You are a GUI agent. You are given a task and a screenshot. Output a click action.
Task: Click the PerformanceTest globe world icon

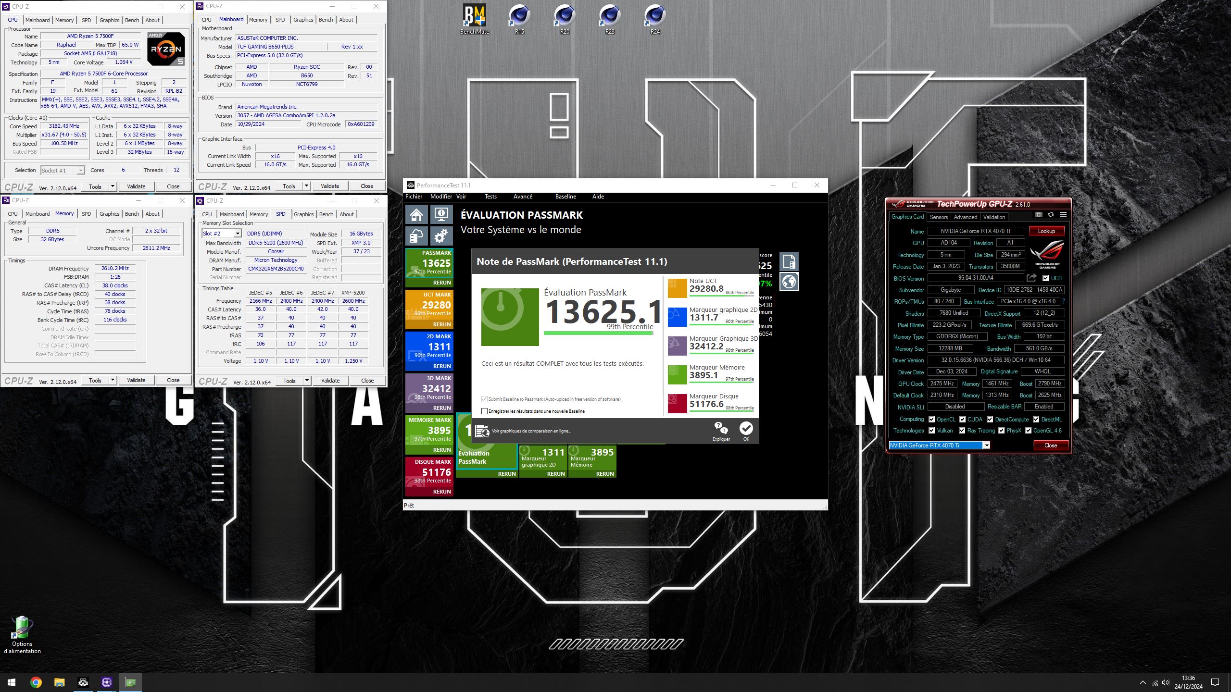[x=789, y=282]
